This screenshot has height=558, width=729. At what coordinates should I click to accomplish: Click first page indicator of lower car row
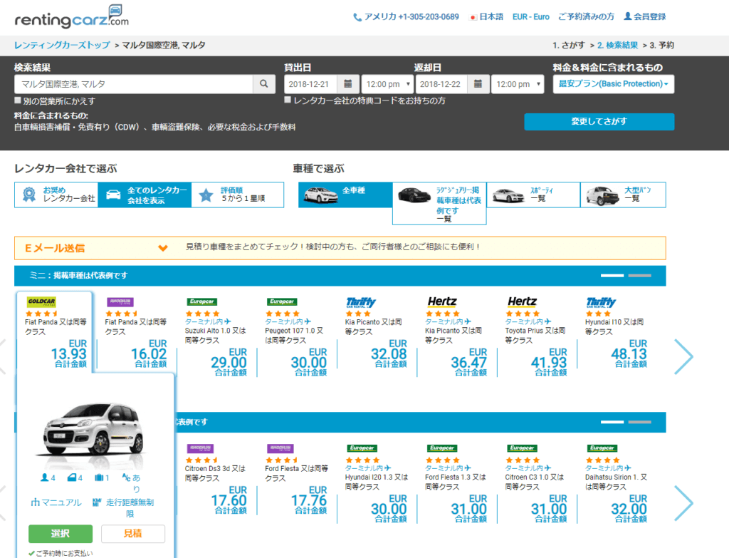pos(612,422)
